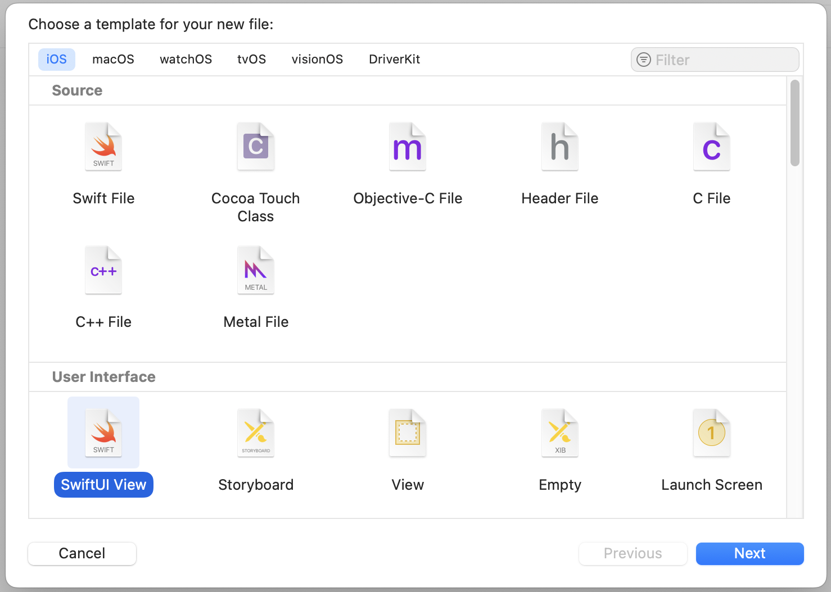Click the template list vertical scrollbar
The image size is (831, 592).
point(795,124)
